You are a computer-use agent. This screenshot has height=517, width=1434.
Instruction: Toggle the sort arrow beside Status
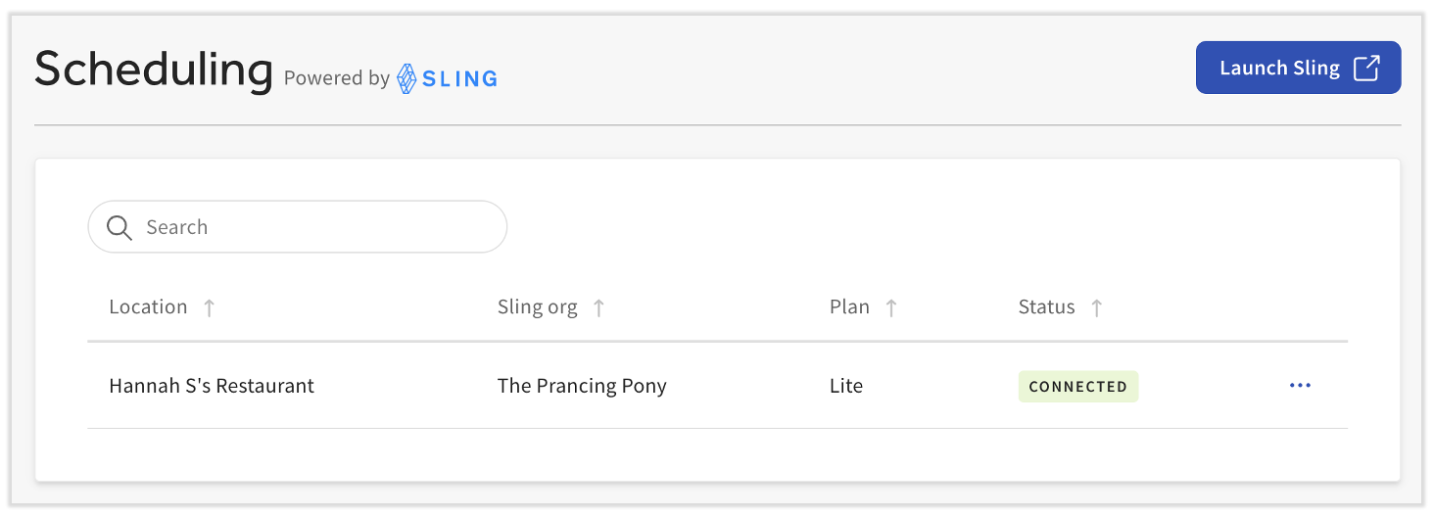tap(1097, 307)
